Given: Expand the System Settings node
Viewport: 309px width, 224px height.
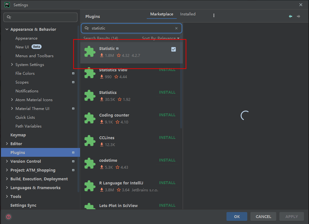Looking at the screenshot, I should click(12, 64).
